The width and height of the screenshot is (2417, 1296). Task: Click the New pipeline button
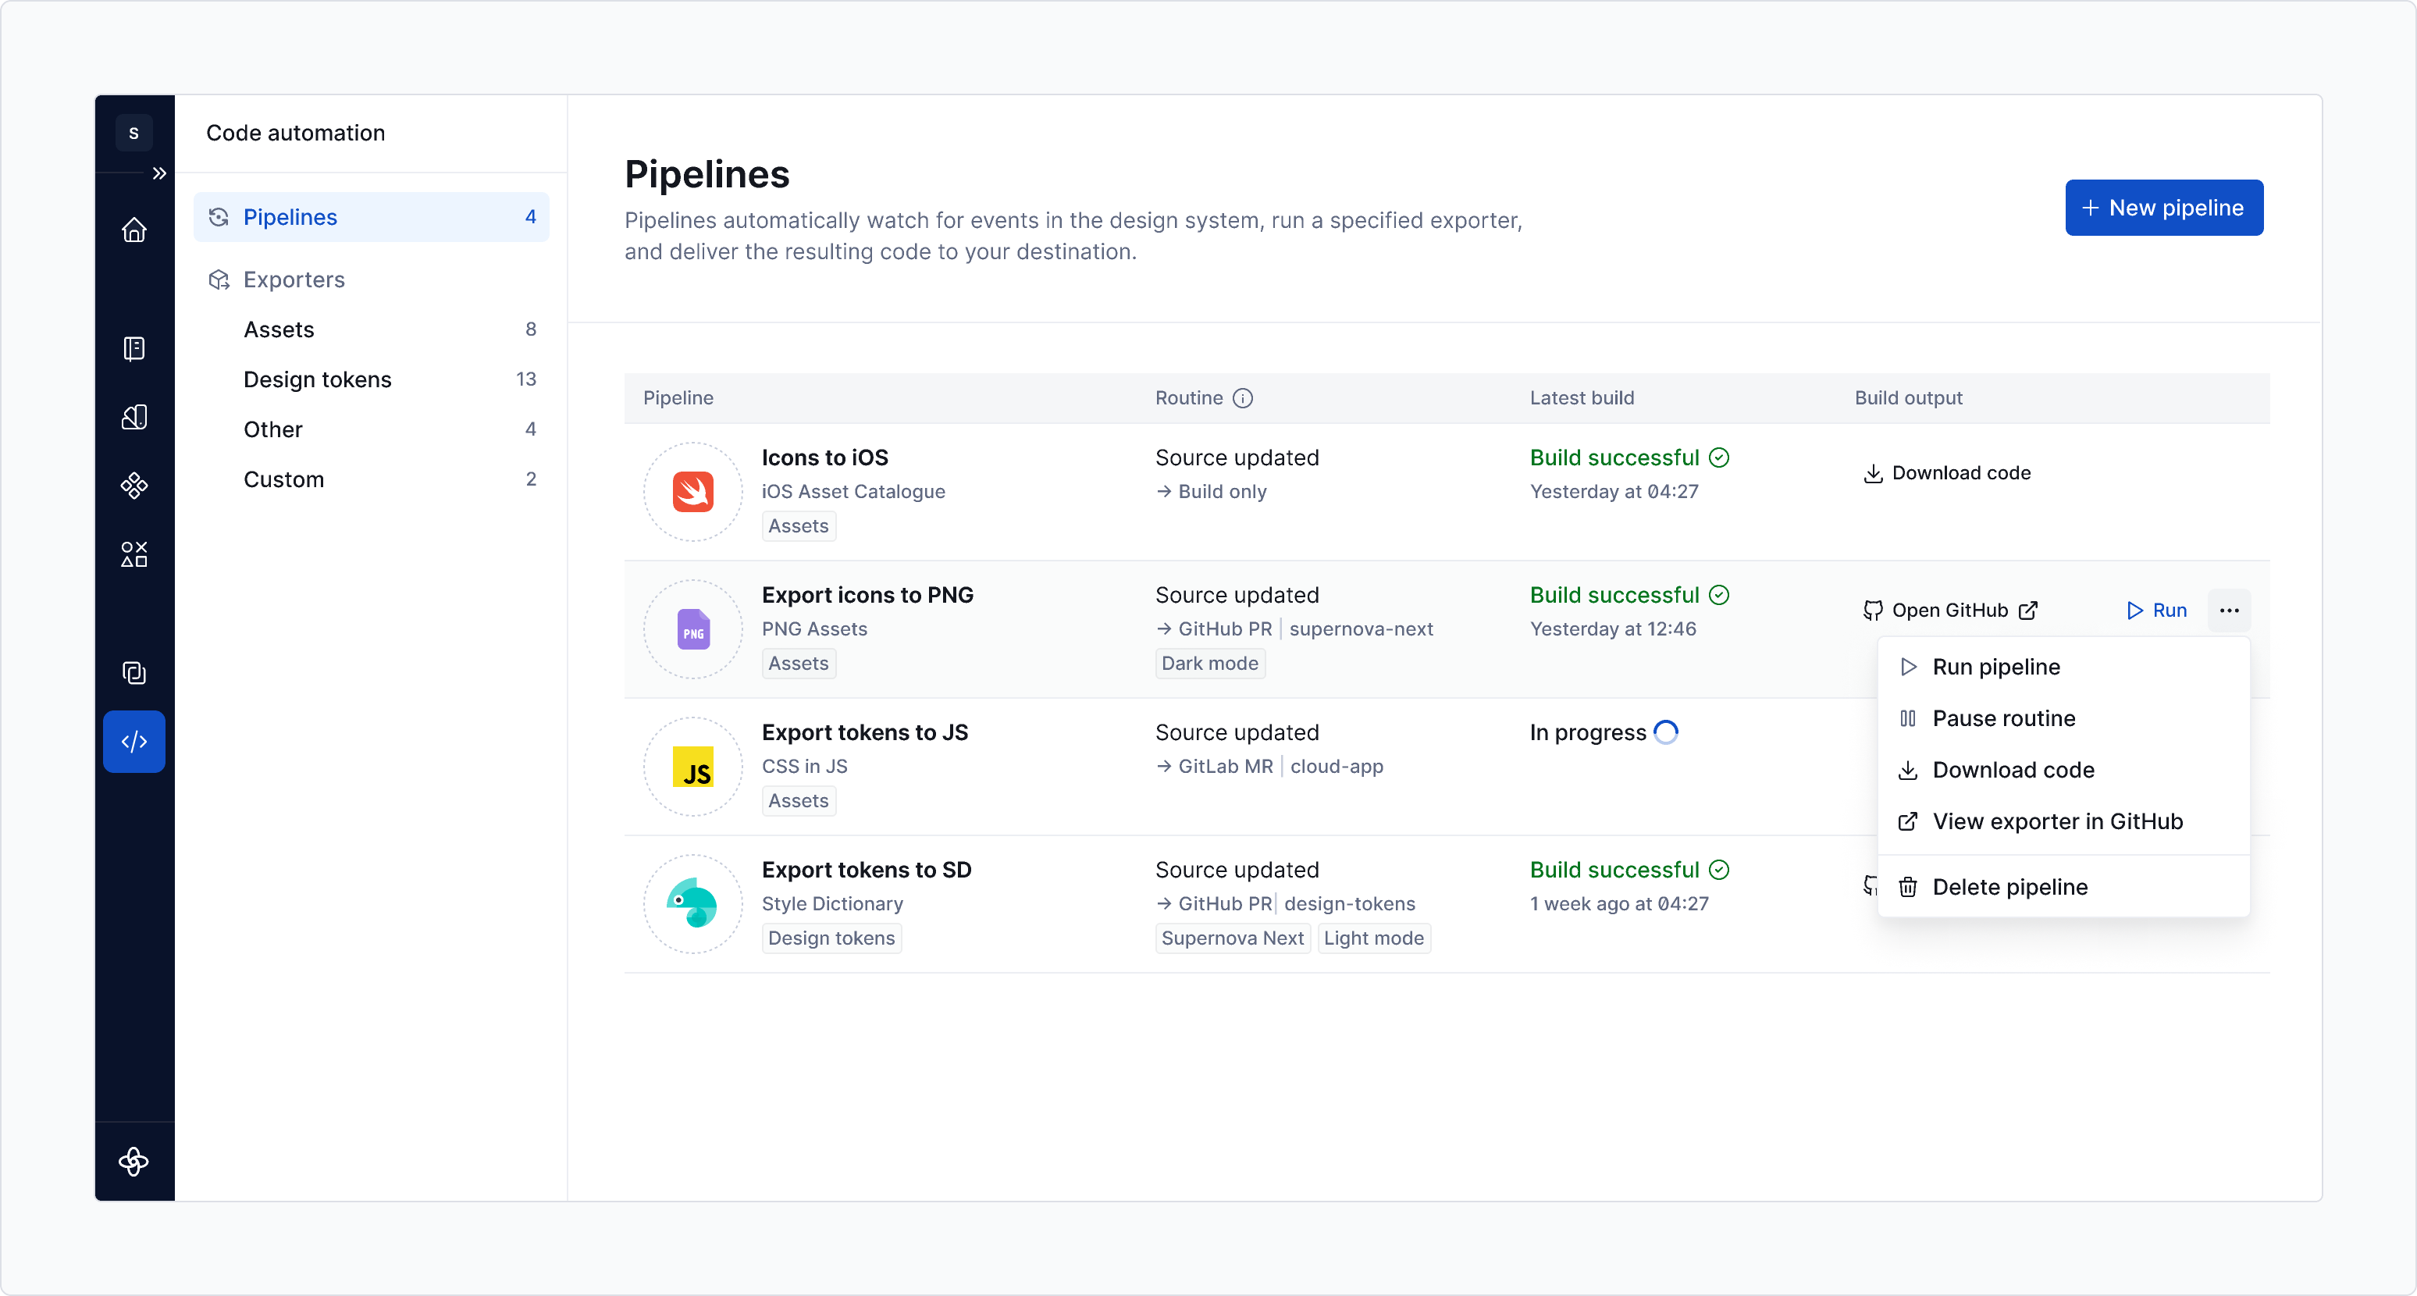pyautogui.click(x=2163, y=208)
